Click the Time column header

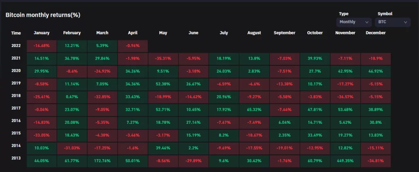(16, 33)
